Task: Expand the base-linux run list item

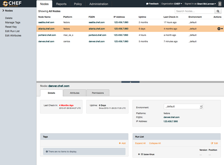Action: click(139, 154)
